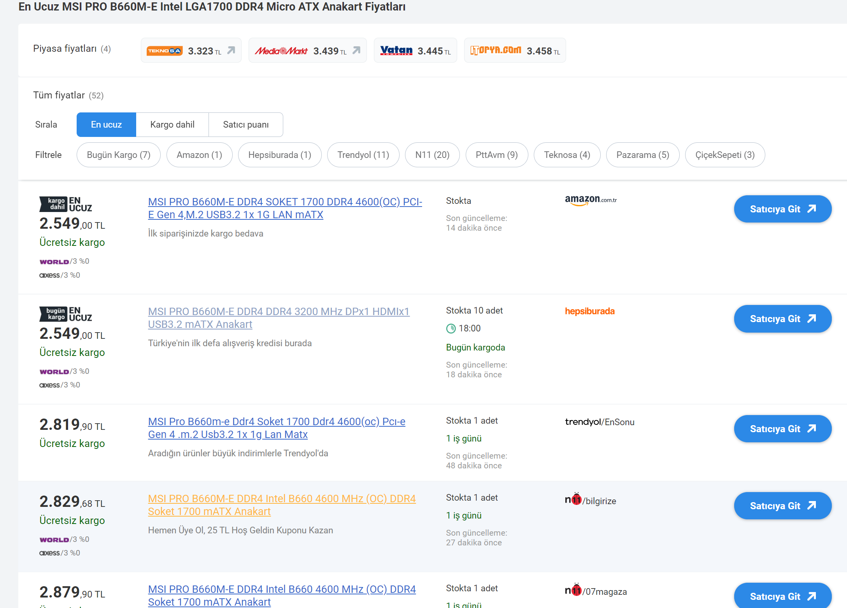Viewport: 847px width, 608px height.
Task: Click the clock icon beside 18:00
Action: pyautogui.click(x=451, y=329)
